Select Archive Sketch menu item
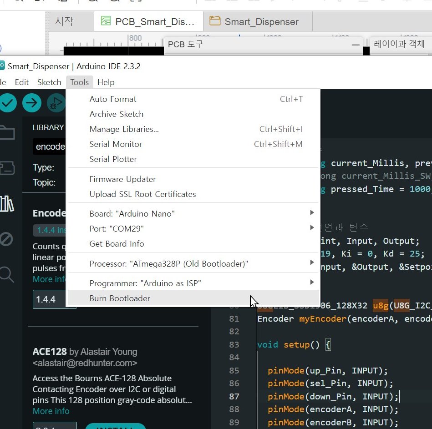This screenshot has height=429, width=432. pos(193,114)
